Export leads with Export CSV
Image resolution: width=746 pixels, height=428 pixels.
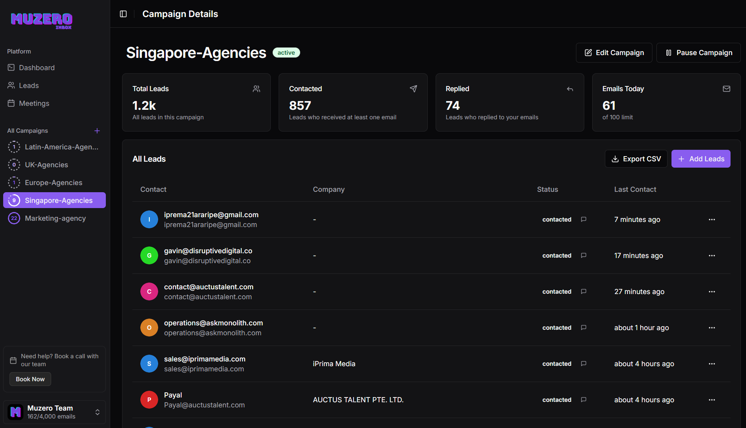click(x=636, y=159)
